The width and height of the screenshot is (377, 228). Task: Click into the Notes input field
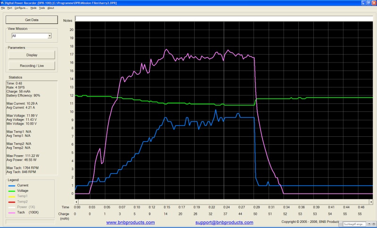pyautogui.click(x=224, y=18)
